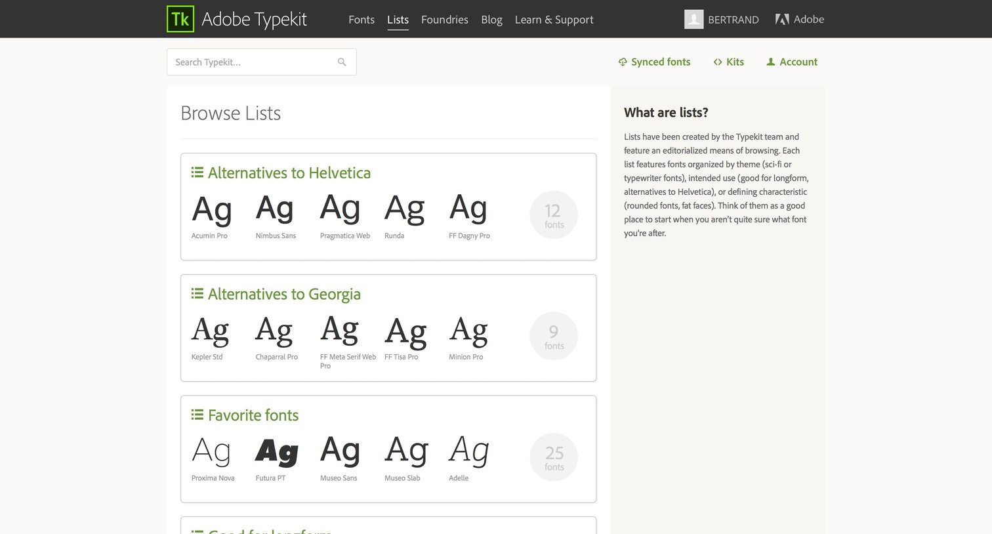
Task: Select the FF Dagny Pro font sample
Action: [x=469, y=216]
